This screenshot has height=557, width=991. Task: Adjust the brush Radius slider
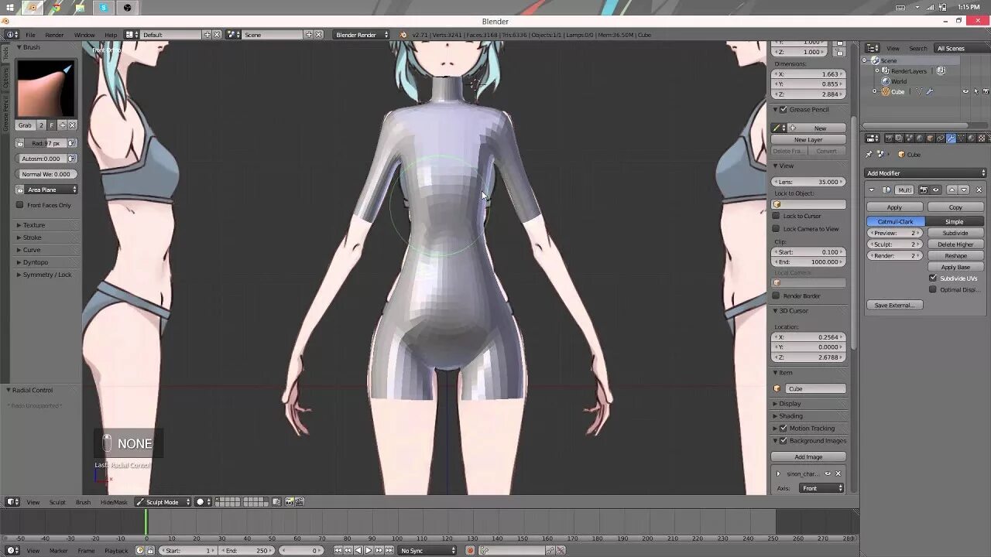[x=46, y=143]
